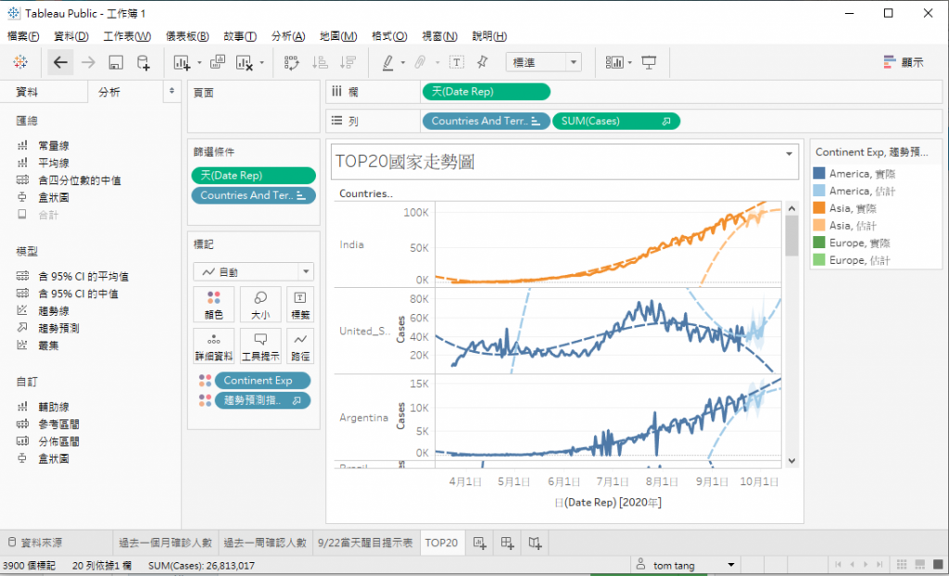Expand Show/Hide cards dropdown arrow
The width and height of the screenshot is (949, 576).
630,62
